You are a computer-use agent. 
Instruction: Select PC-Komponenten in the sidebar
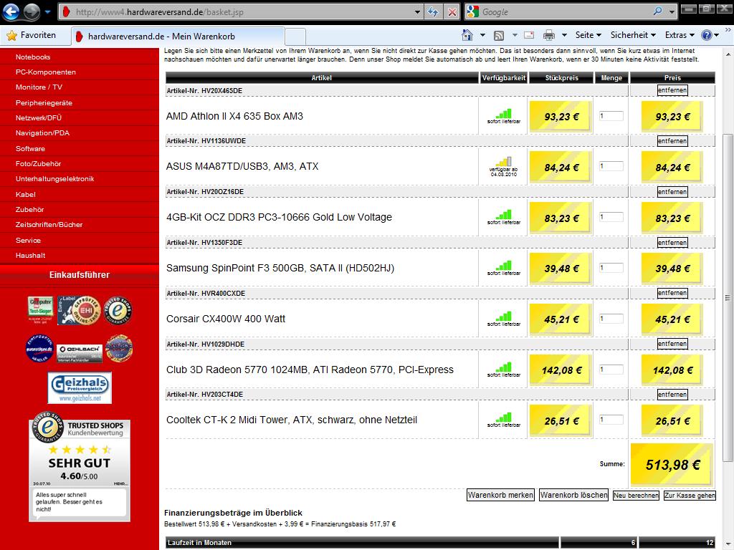[x=46, y=72]
